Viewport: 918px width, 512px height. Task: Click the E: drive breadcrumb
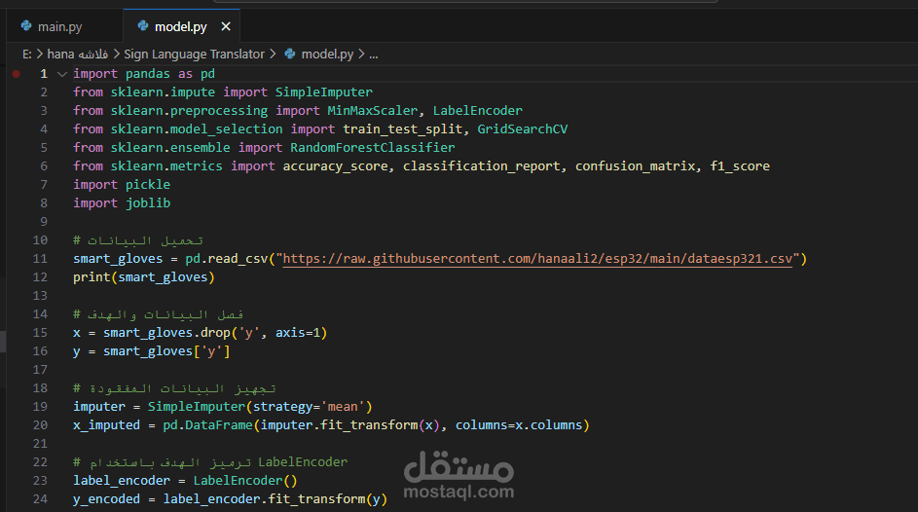[x=27, y=54]
